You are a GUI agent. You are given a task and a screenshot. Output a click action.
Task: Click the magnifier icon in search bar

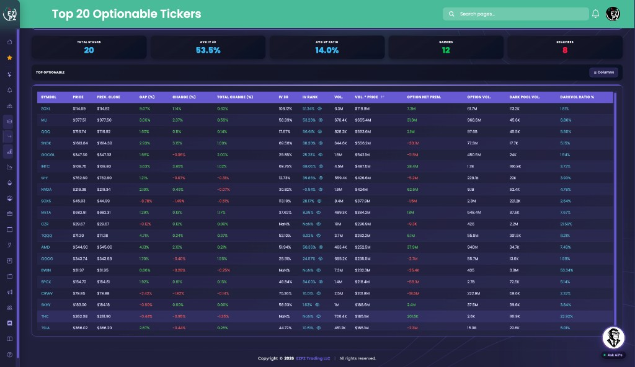[x=451, y=14]
